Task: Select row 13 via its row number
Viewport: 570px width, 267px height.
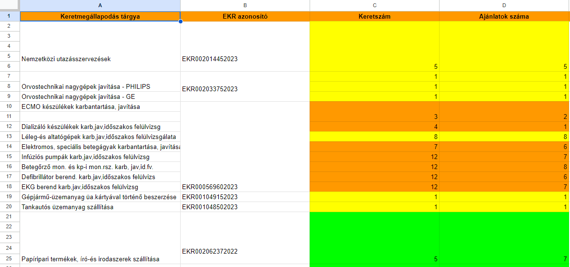Action: point(10,137)
